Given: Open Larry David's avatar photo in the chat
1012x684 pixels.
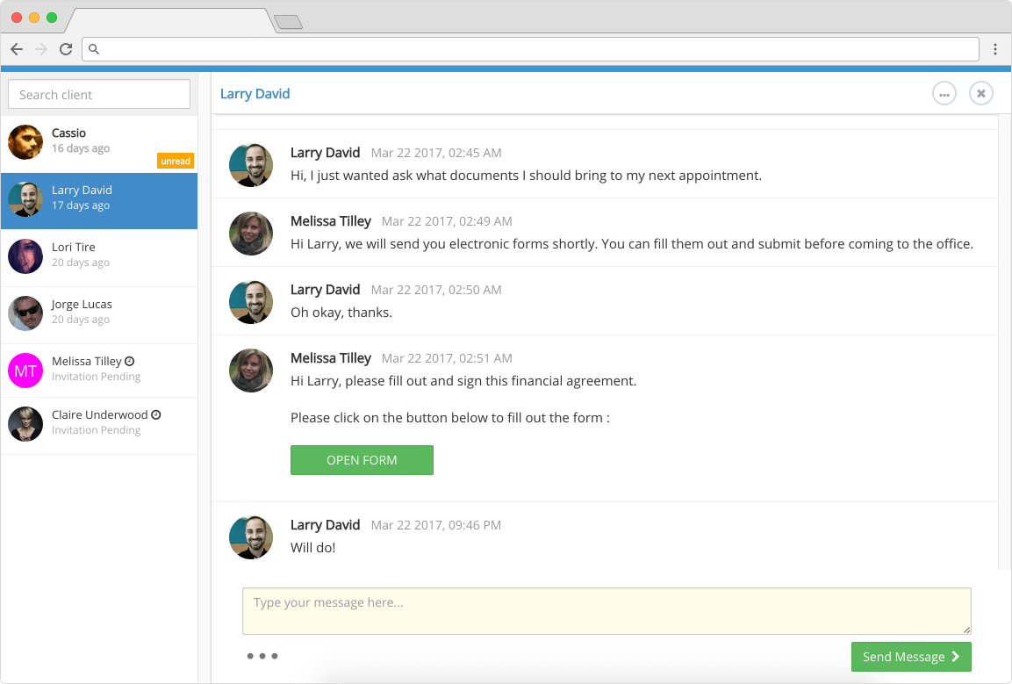Looking at the screenshot, I should 251,165.
